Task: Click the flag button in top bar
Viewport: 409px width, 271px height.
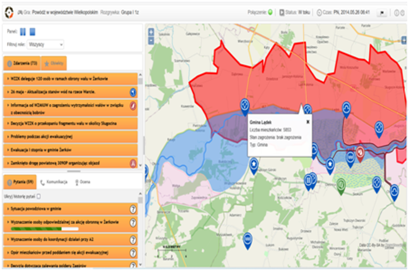Action: (382, 12)
